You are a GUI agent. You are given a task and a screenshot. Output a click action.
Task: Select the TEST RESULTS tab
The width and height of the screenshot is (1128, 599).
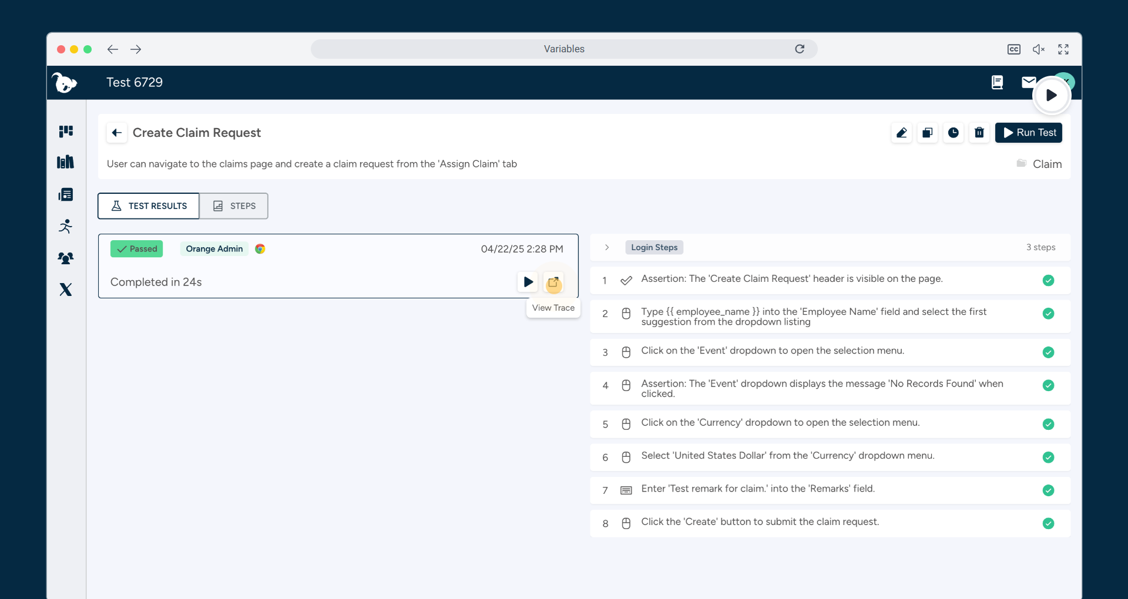pyautogui.click(x=149, y=206)
